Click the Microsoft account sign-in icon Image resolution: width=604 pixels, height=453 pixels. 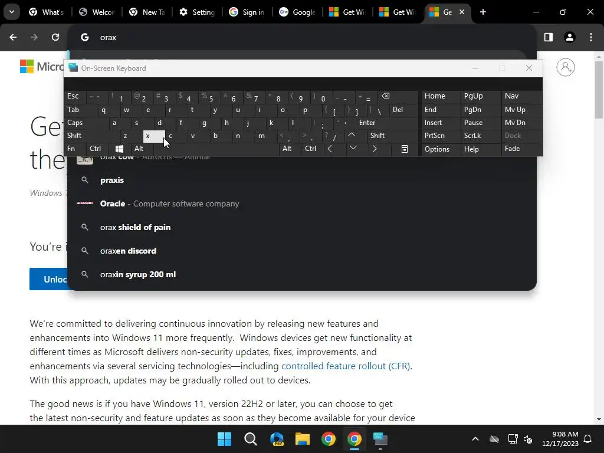(566, 67)
